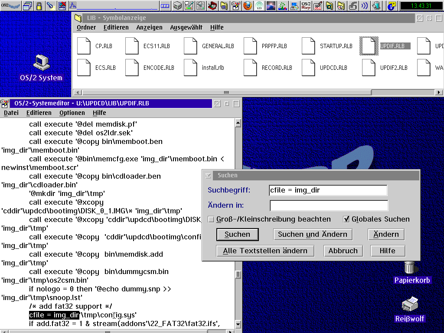Open the Datei menu in system editor

pos(11,113)
